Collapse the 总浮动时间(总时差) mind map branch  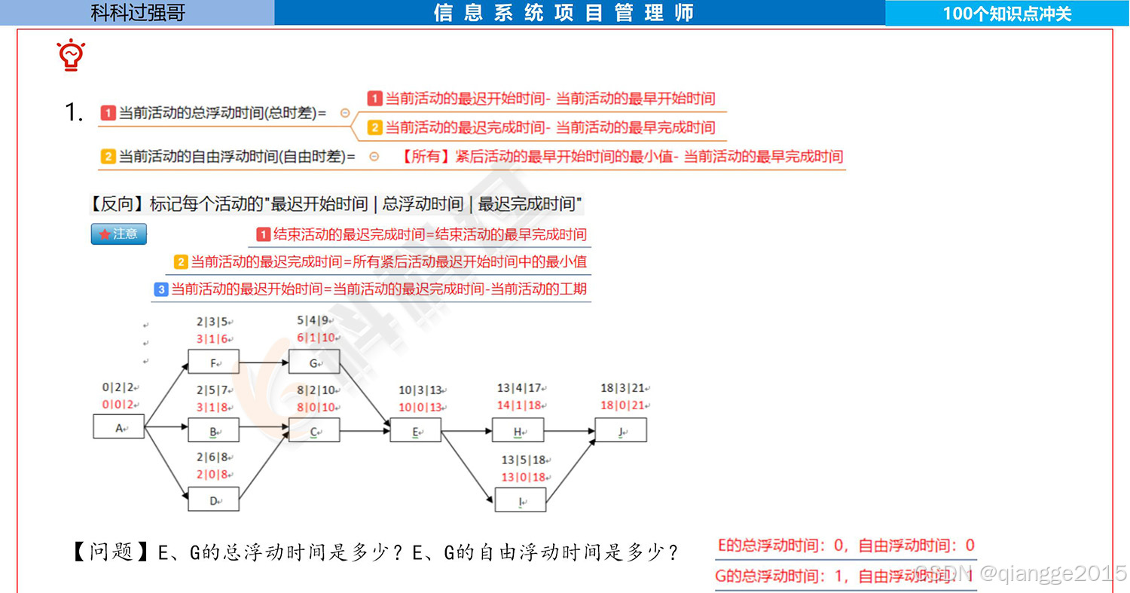point(345,113)
